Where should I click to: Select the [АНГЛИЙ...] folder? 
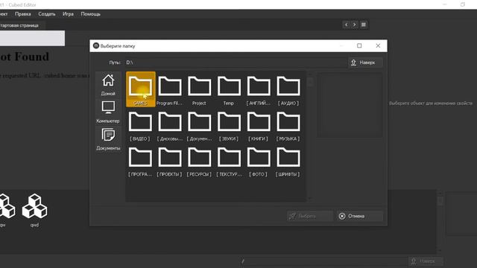259,89
